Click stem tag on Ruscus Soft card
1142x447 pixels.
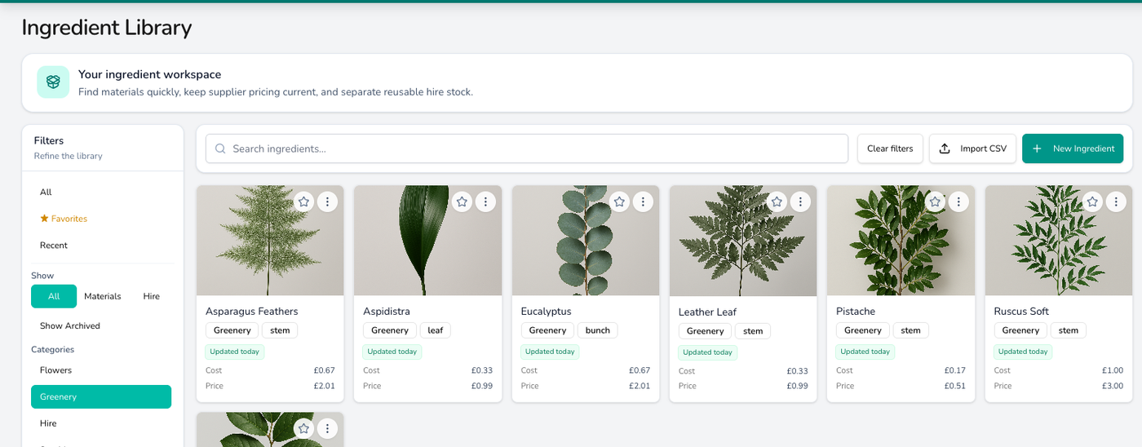click(x=1069, y=330)
